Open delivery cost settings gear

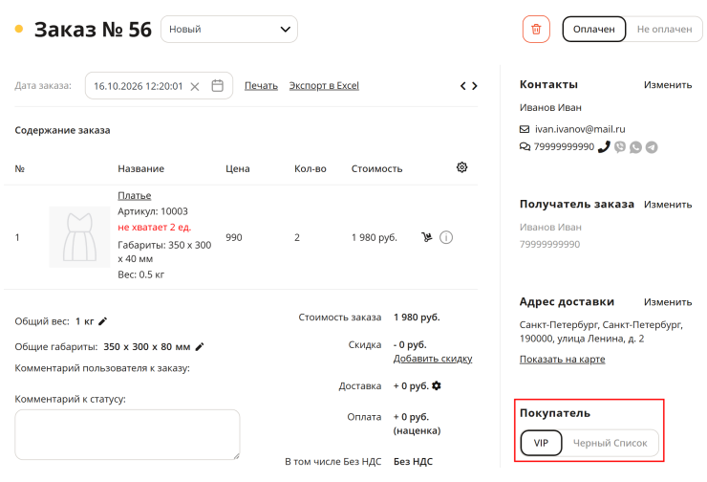tap(437, 385)
